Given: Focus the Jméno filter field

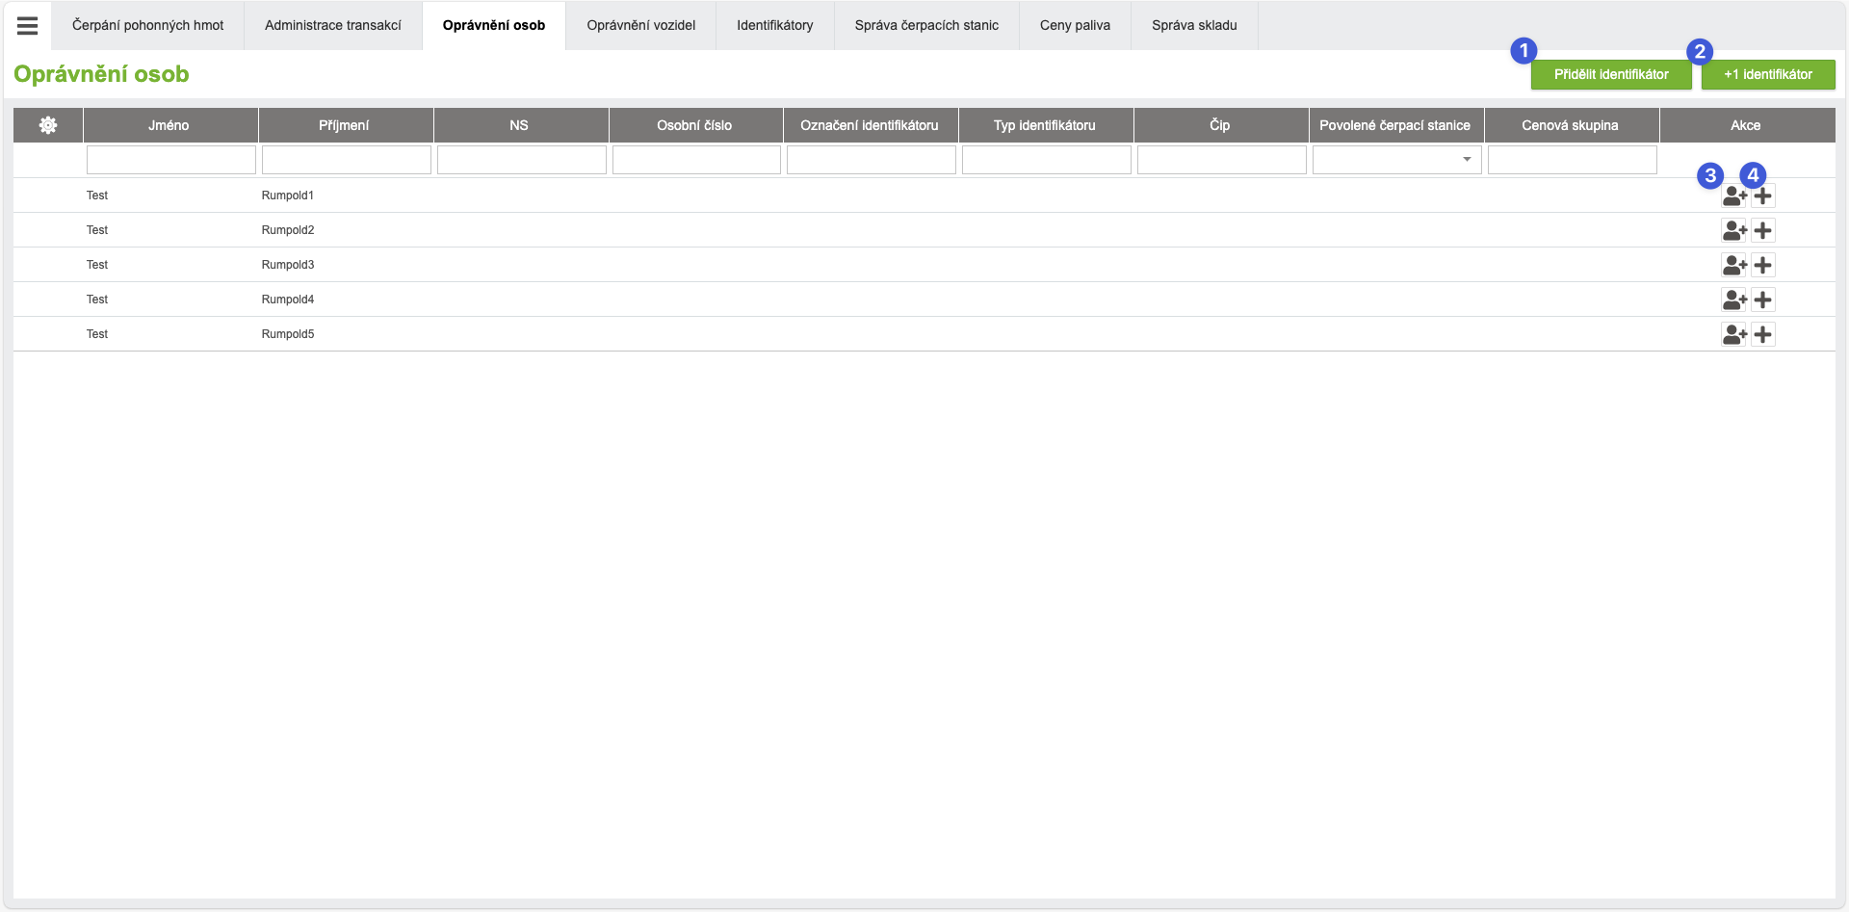Looking at the screenshot, I should point(171,160).
